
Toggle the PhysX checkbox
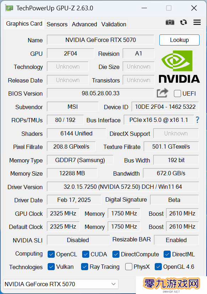[128, 267]
